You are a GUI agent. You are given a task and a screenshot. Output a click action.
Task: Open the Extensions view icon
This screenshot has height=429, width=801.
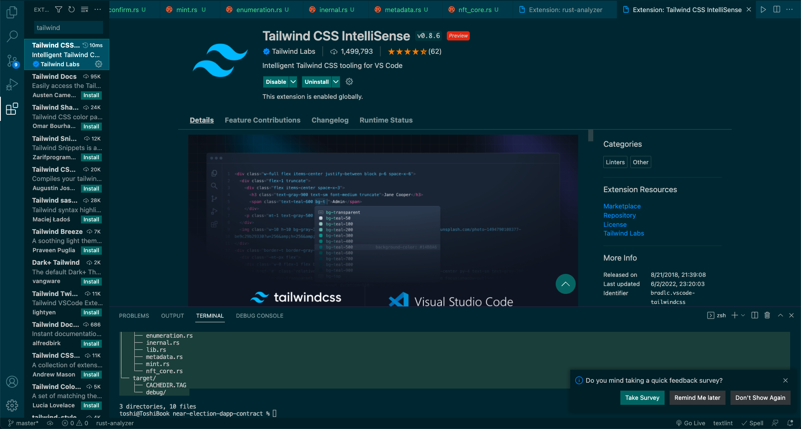tap(12, 109)
